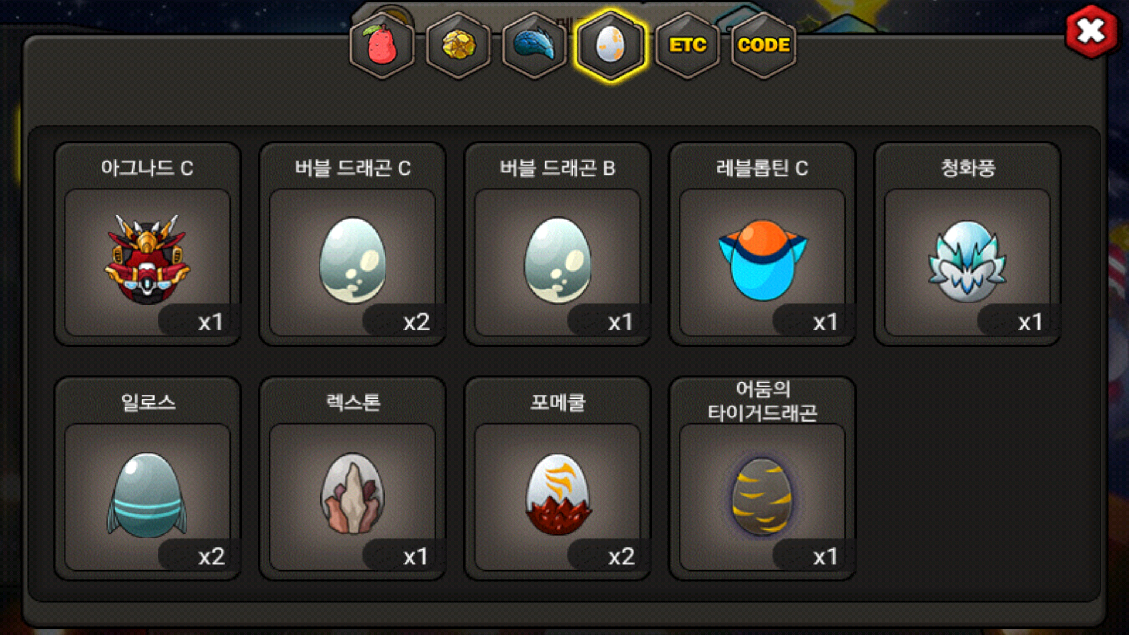This screenshot has height=635, width=1129.
Task: Close the inventory window with red X
Action: click(x=1091, y=31)
